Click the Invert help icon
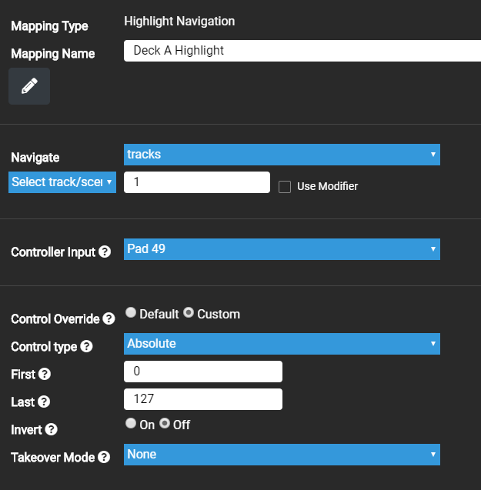The height and width of the screenshot is (490, 481). point(50,429)
